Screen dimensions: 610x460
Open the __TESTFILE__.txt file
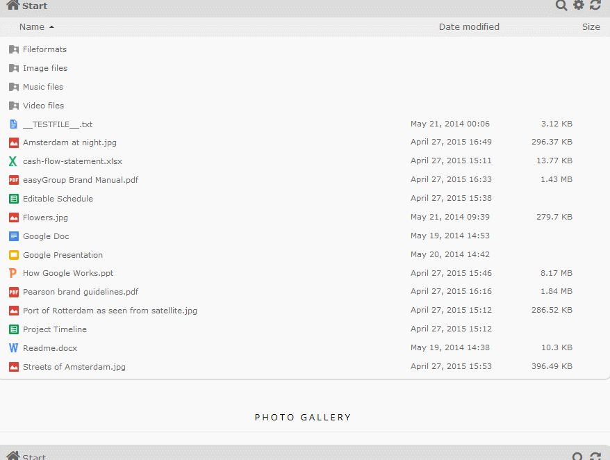coord(58,124)
